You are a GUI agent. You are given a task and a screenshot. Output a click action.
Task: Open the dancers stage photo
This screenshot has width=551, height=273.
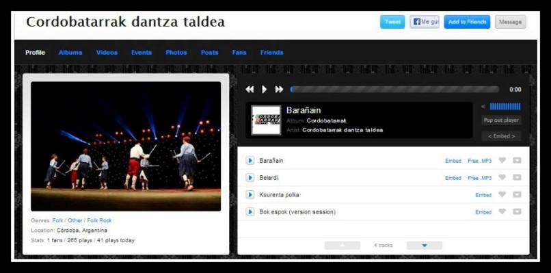click(x=126, y=146)
